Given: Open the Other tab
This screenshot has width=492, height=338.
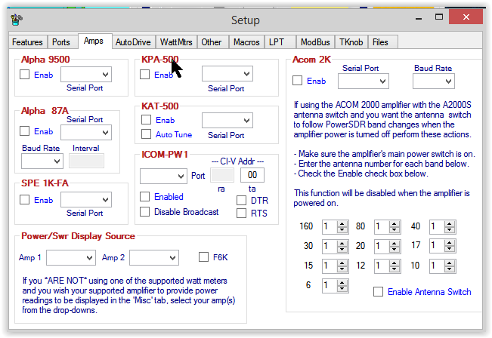Looking at the screenshot, I should pos(212,42).
